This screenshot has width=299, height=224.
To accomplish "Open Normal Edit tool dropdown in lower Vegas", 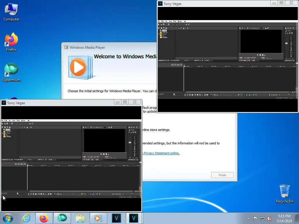I will click(56, 194).
